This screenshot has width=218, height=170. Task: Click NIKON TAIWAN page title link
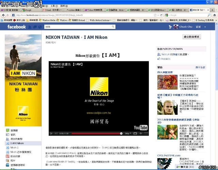point(63,37)
